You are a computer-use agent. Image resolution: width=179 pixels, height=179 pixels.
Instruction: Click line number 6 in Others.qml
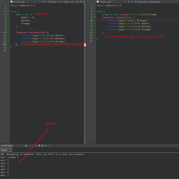click(92, 20)
